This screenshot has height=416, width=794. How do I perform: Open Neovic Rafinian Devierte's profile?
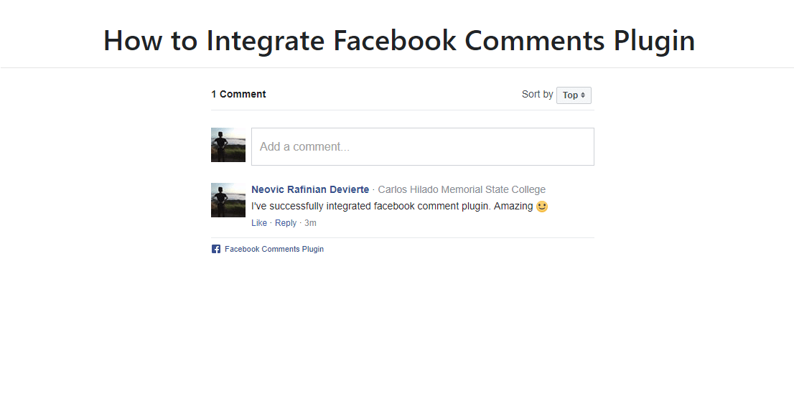click(310, 189)
